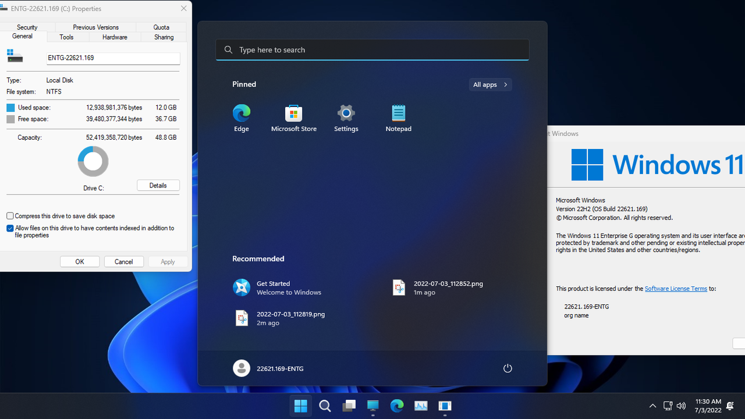
Task: Open Edge browser from taskbar
Action: coord(397,406)
